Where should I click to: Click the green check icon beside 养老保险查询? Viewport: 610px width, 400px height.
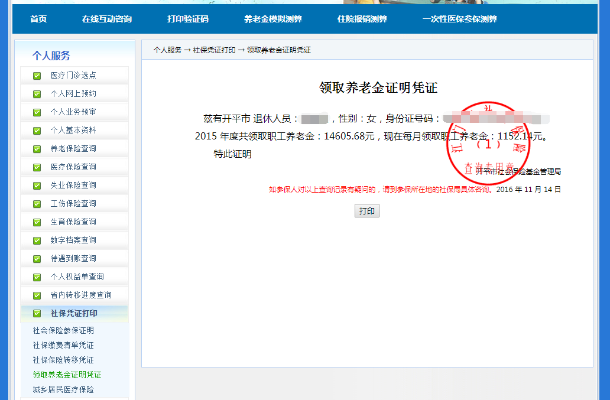pyautogui.click(x=37, y=149)
